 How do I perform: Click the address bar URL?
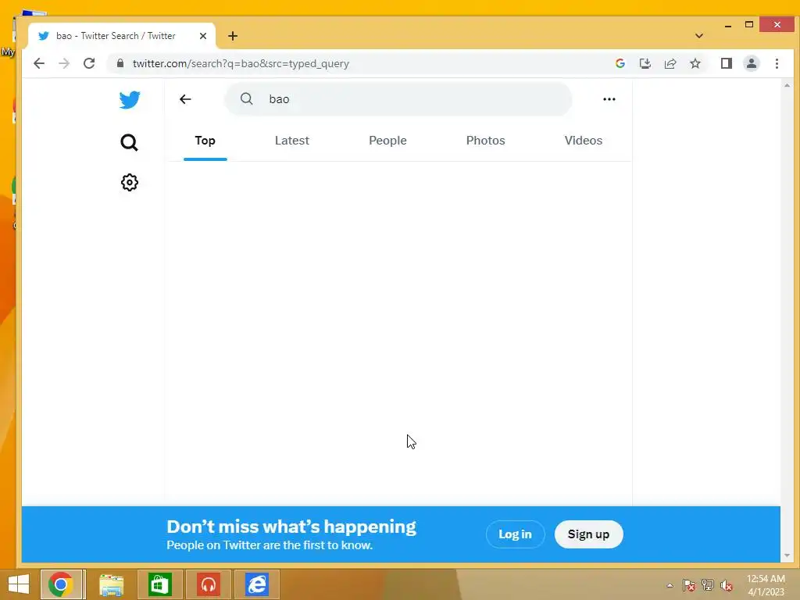click(241, 63)
